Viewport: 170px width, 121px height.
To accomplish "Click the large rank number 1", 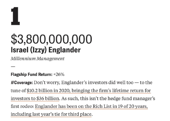I will point(15,16).
